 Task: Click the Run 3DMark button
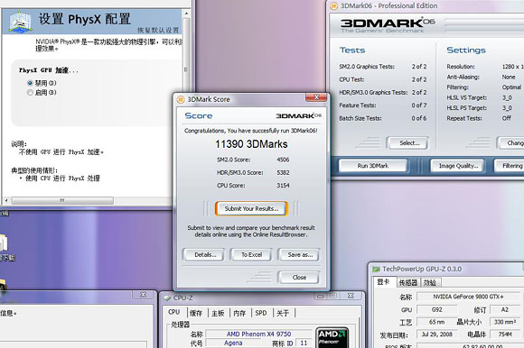(373, 166)
